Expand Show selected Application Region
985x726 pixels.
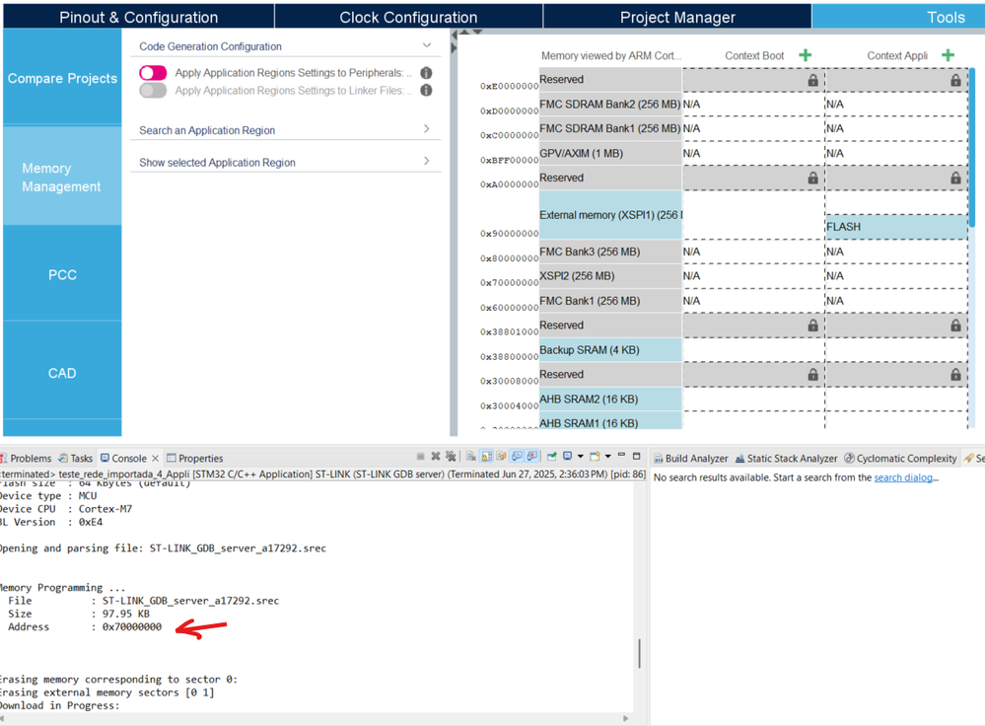(x=427, y=161)
